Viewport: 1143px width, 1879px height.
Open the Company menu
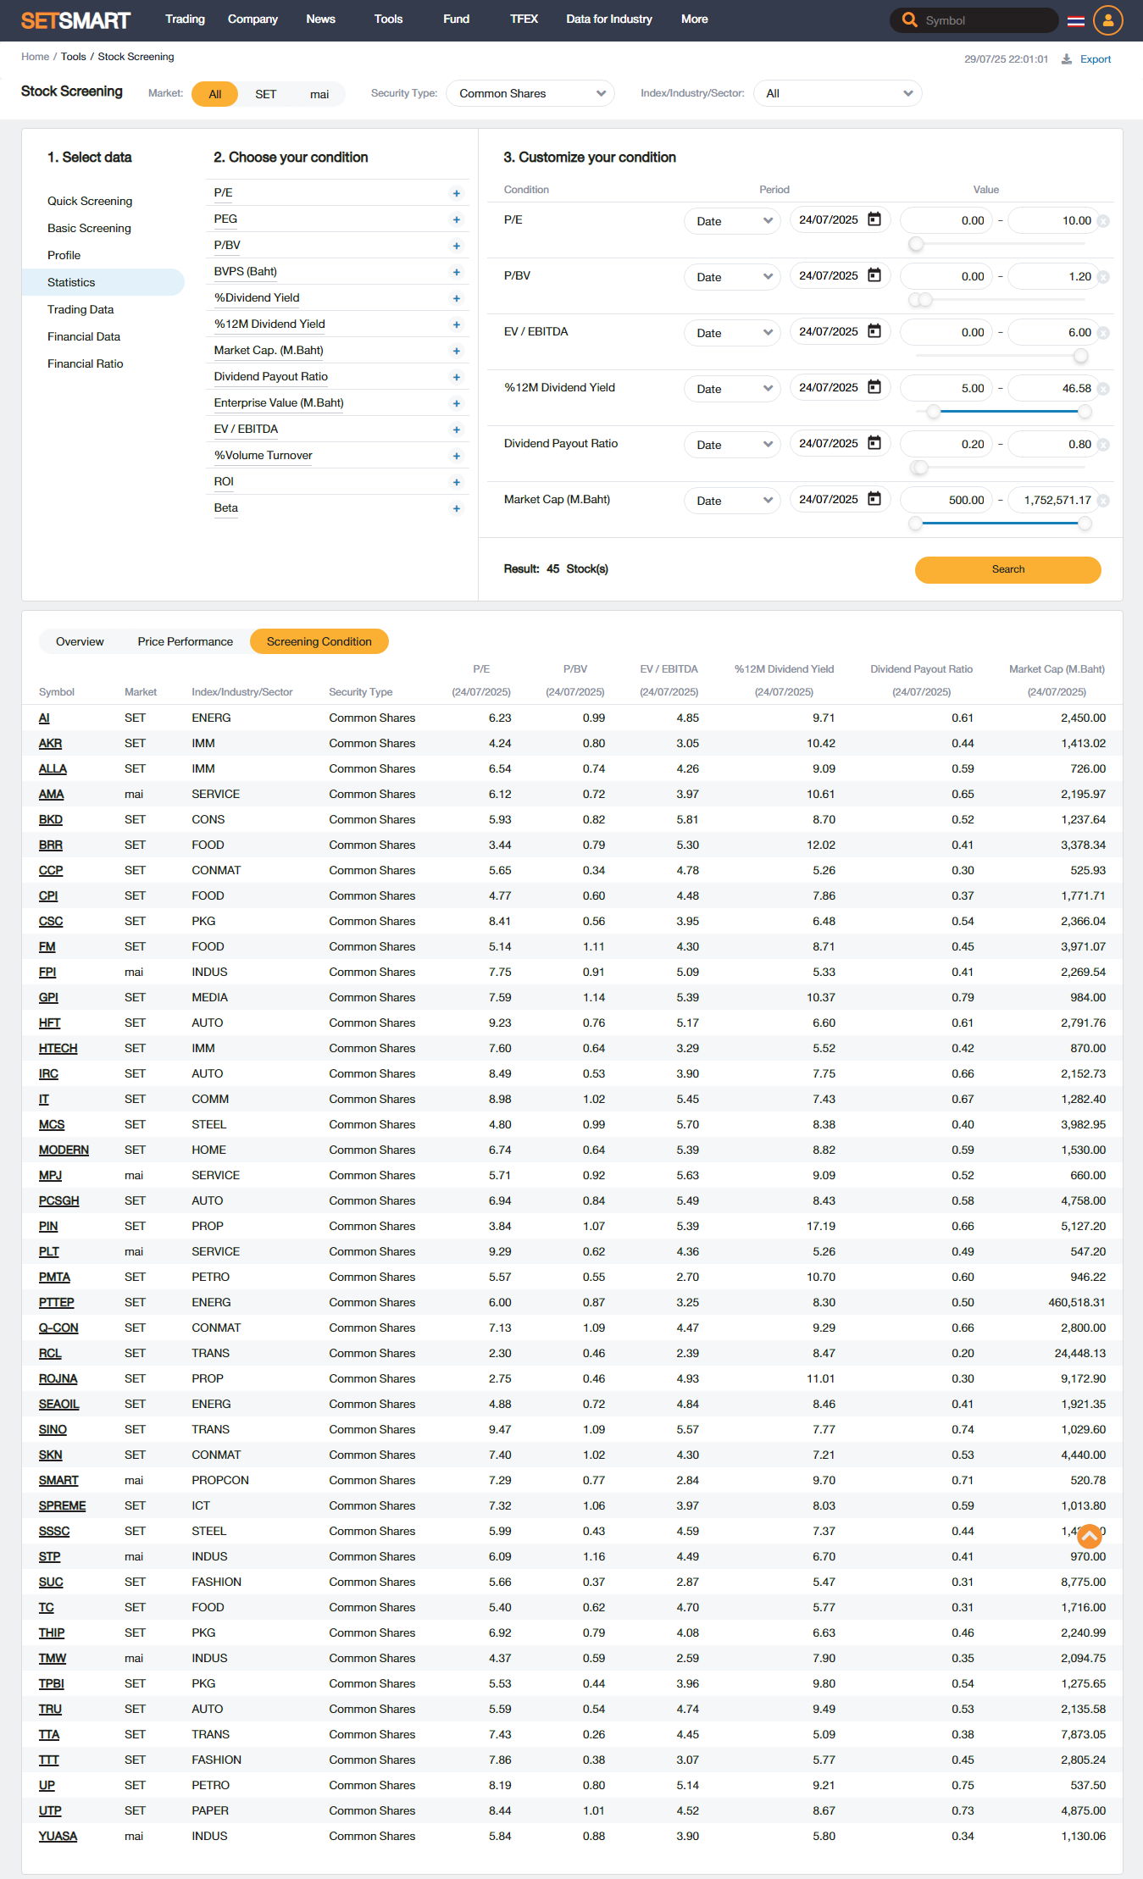coord(252,19)
